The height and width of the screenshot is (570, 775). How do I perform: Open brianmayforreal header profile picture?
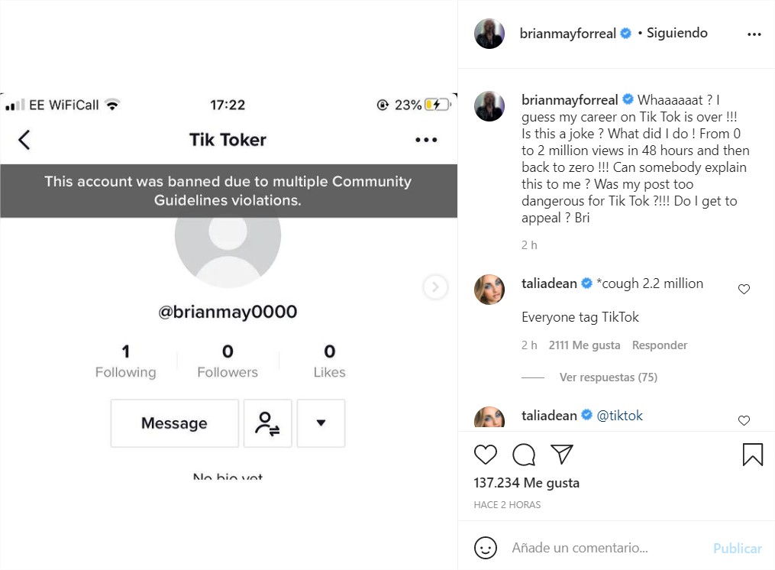[x=489, y=34]
